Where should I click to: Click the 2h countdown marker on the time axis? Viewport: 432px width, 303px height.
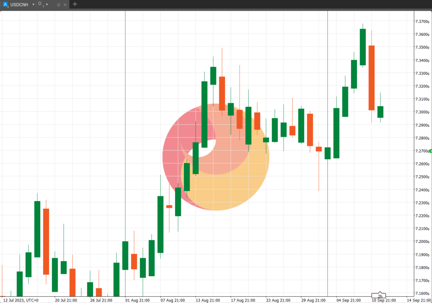(380, 296)
